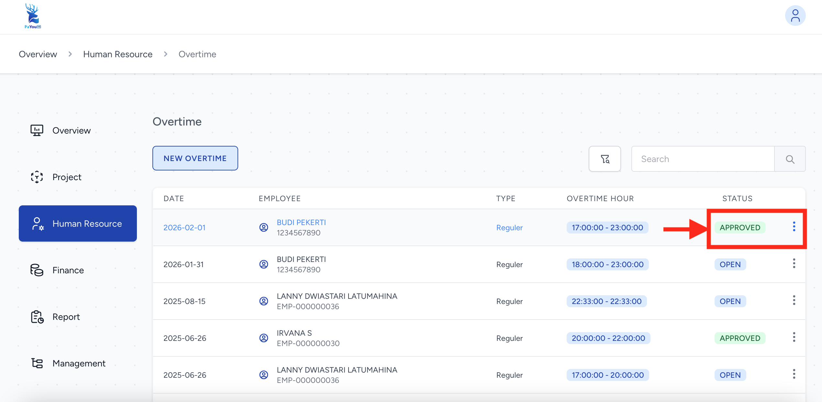Viewport: 822px width, 402px height.
Task: Click Irvana S employee avatar icon
Action: [264, 338]
